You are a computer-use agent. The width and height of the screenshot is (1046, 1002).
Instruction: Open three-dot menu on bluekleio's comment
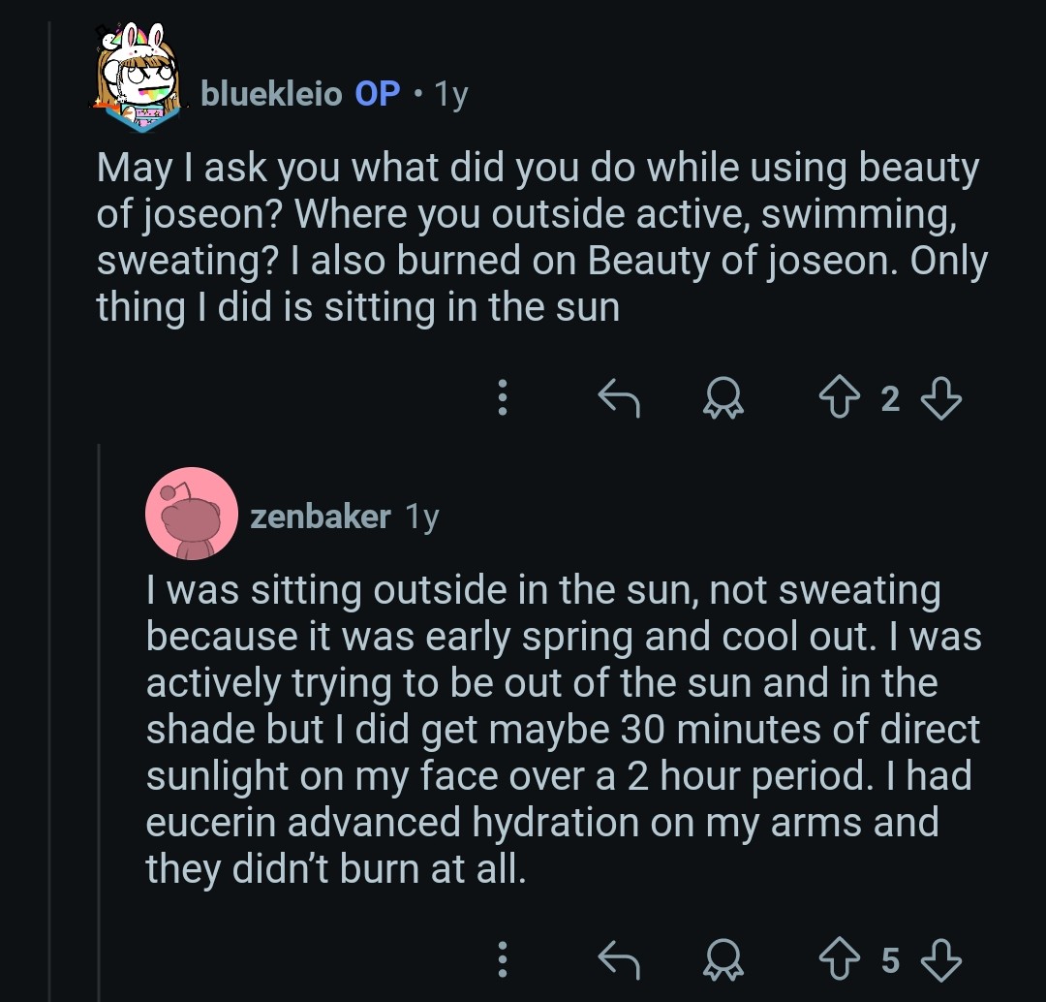coord(502,397)
